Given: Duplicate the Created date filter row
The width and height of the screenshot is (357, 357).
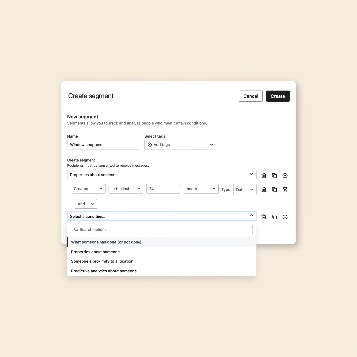Looking at the screenshot, I should pyautogui.click(x=274, y=190).
